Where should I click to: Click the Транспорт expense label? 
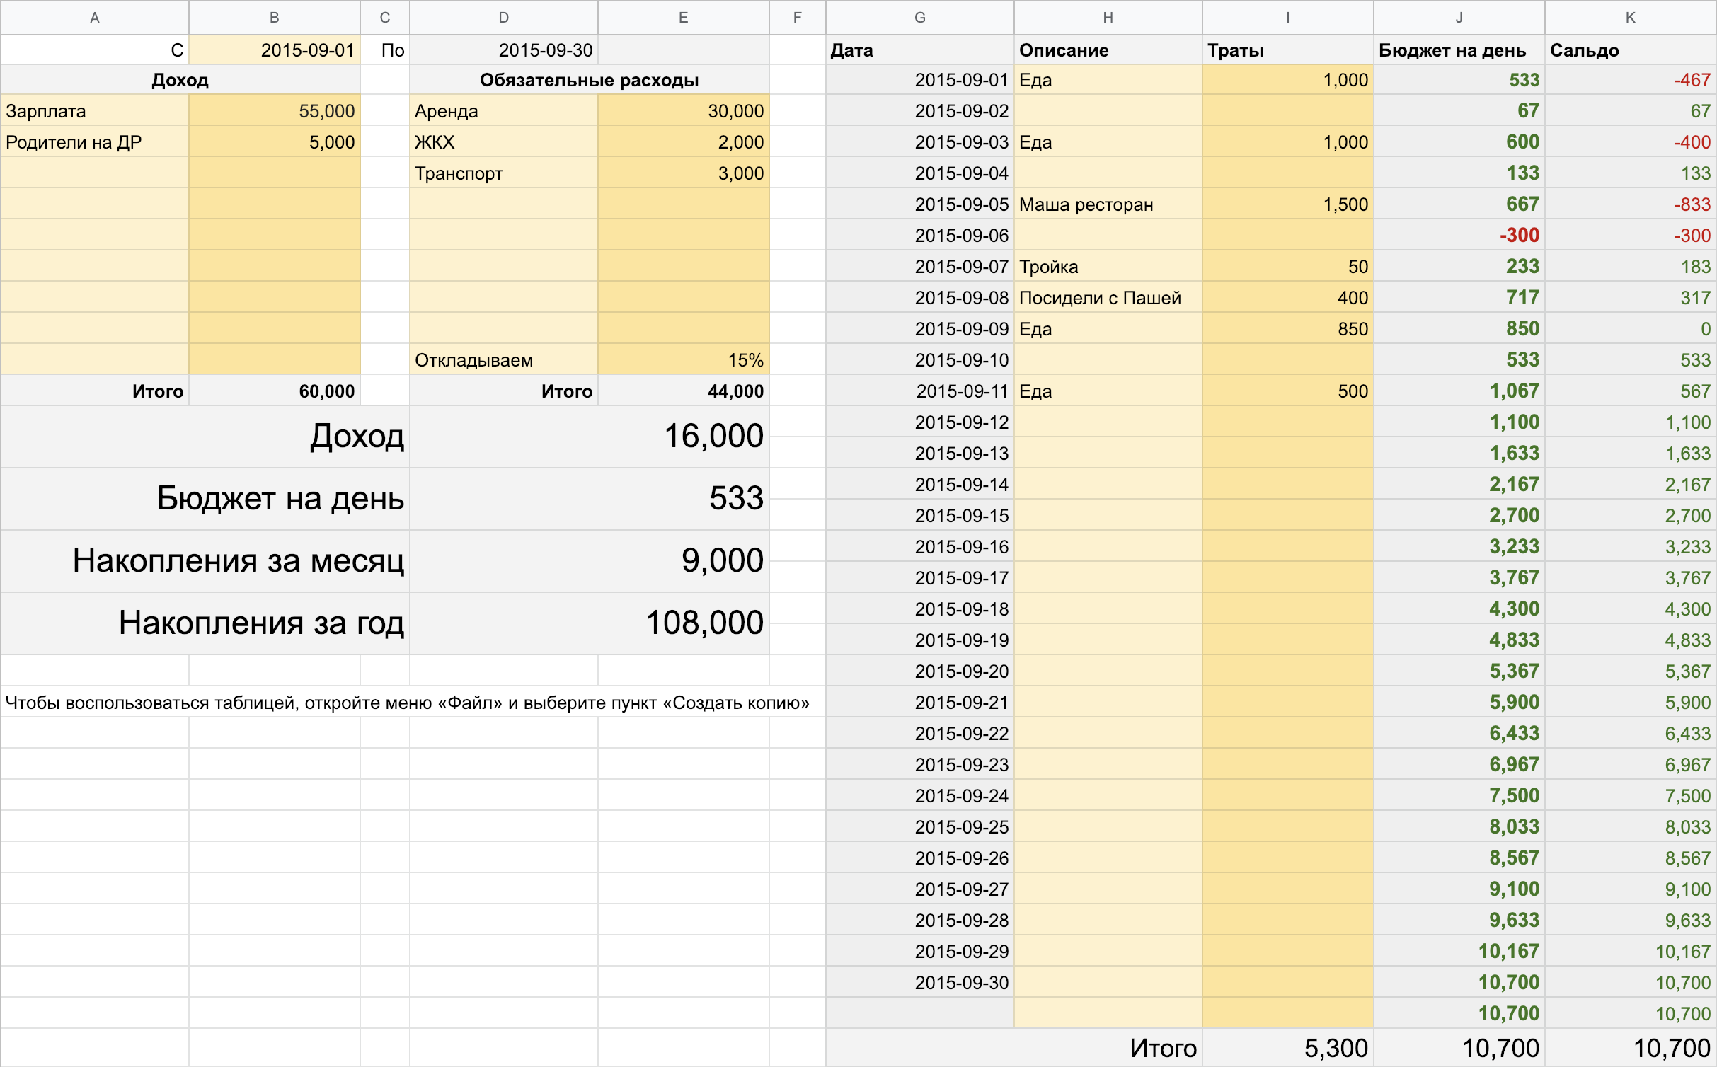(x=504, y=173)
